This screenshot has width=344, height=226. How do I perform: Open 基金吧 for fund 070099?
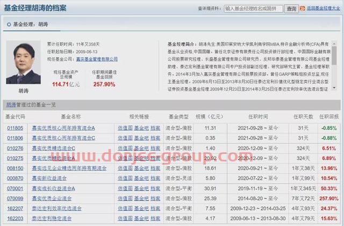point(141,199)
